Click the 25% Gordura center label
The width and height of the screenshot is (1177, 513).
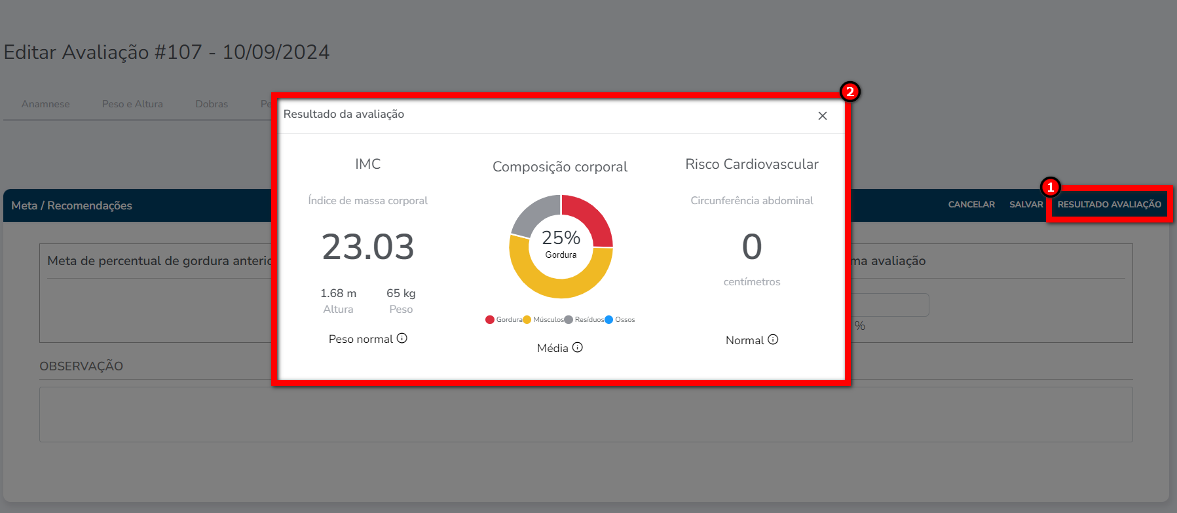point(561,243)
